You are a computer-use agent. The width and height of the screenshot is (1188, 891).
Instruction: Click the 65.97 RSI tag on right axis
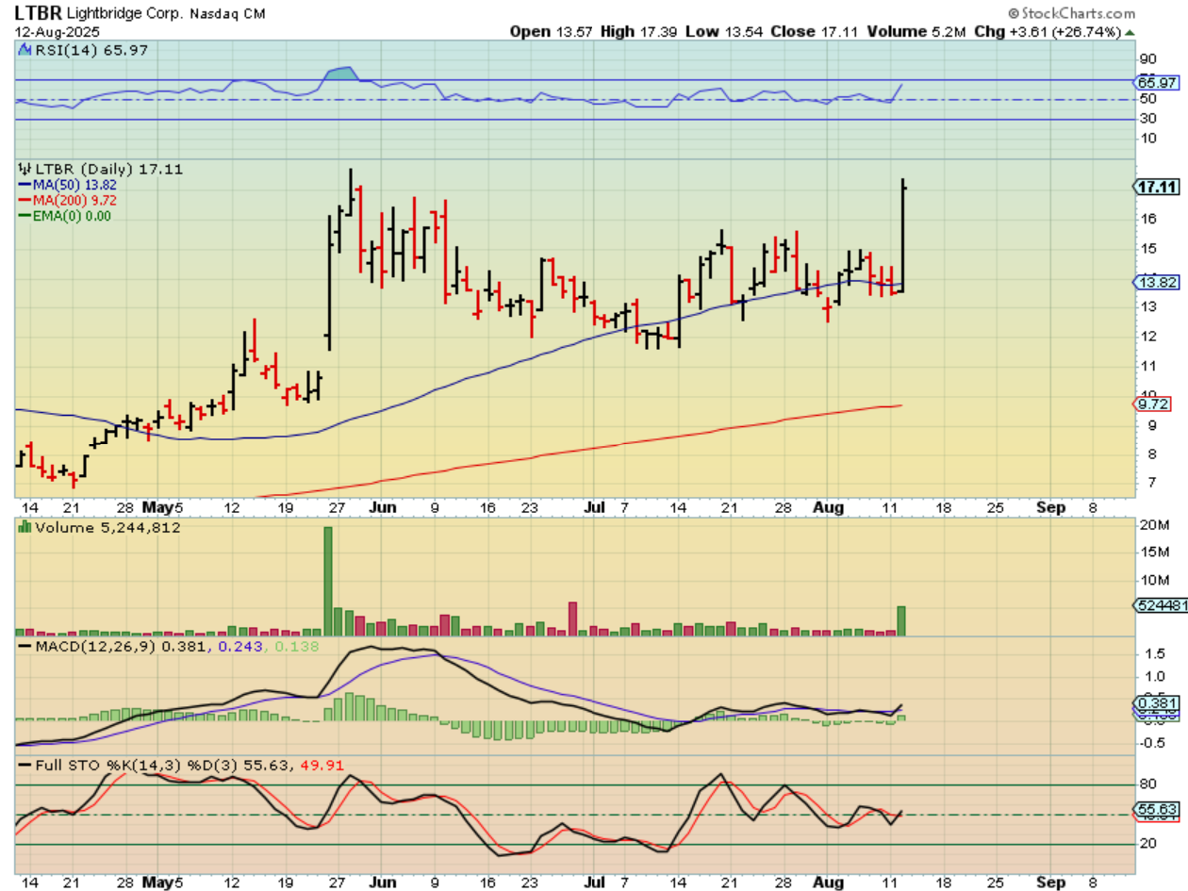(x=1158, y=84)
